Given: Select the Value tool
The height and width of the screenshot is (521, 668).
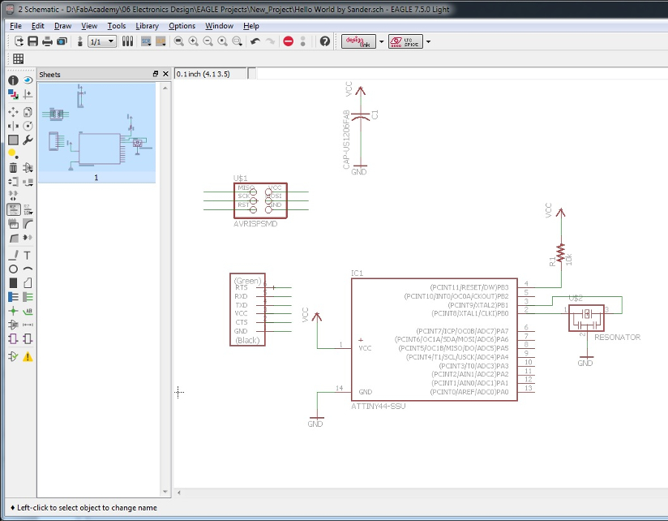Looking at the screenshot, I should tap(28, 209).
